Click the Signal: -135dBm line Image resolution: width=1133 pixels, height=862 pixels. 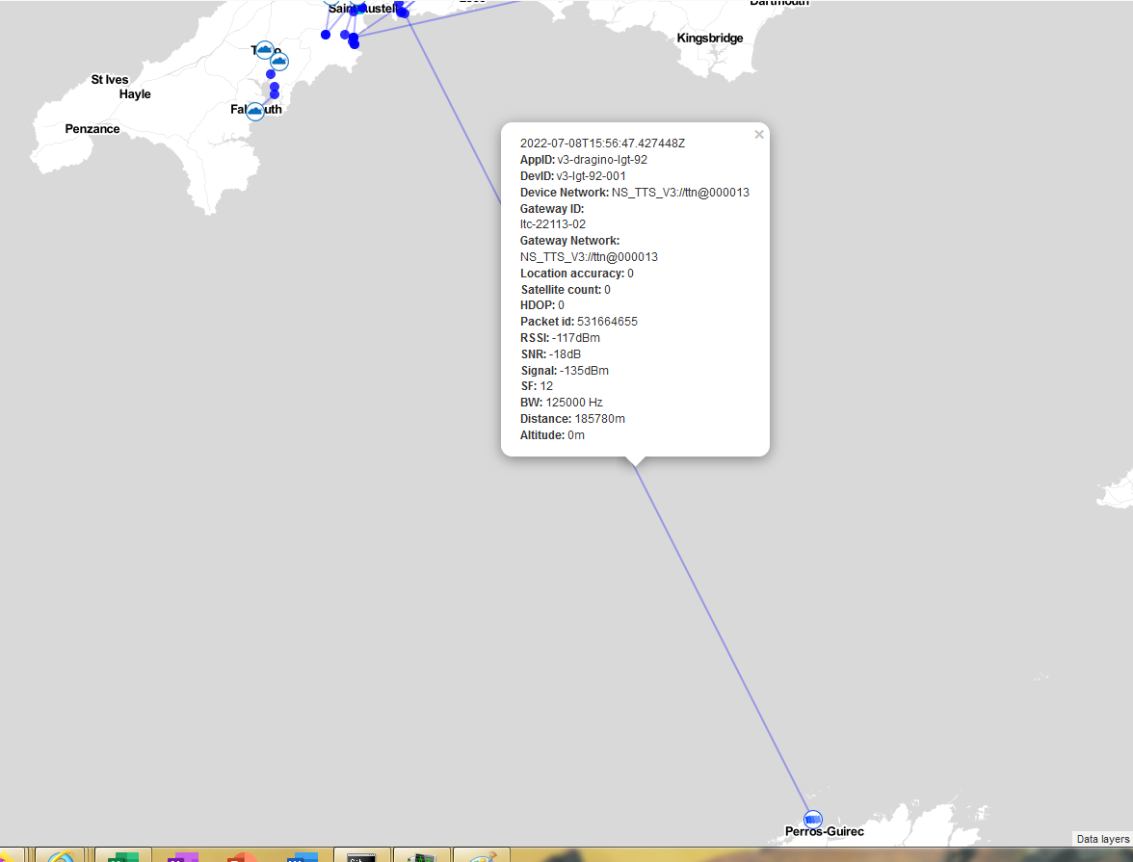click(x=565, y=371)
